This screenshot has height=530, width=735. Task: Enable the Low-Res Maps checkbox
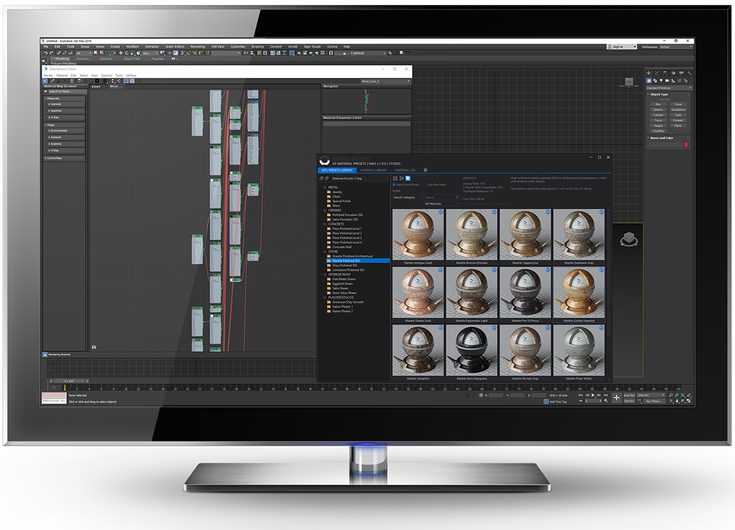coord(424,184)
